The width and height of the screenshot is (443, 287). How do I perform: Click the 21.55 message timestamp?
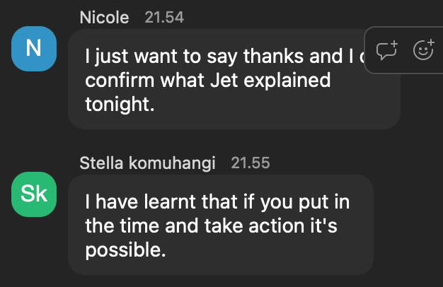[x=251, y=163]
